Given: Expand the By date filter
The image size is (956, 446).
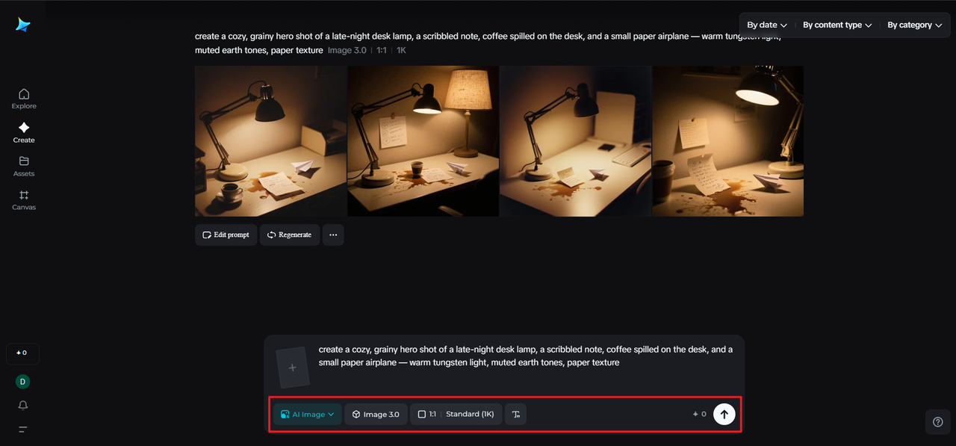Looking at the screenshot, I should [767, 25].
